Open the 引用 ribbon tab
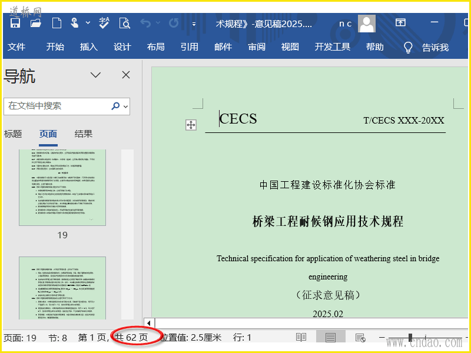 pos(189,47)
